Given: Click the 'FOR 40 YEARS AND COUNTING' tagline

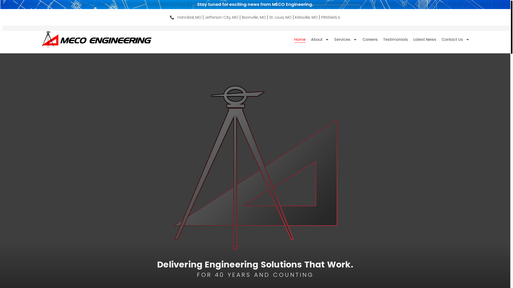Looking at the screenshot, I should [255, 275].
